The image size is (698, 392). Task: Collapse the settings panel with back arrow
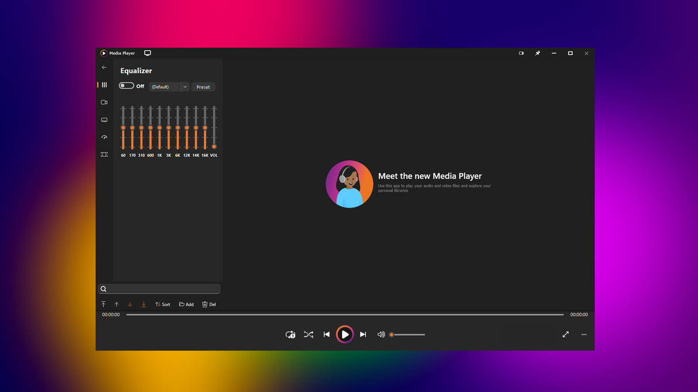[104, 67]
